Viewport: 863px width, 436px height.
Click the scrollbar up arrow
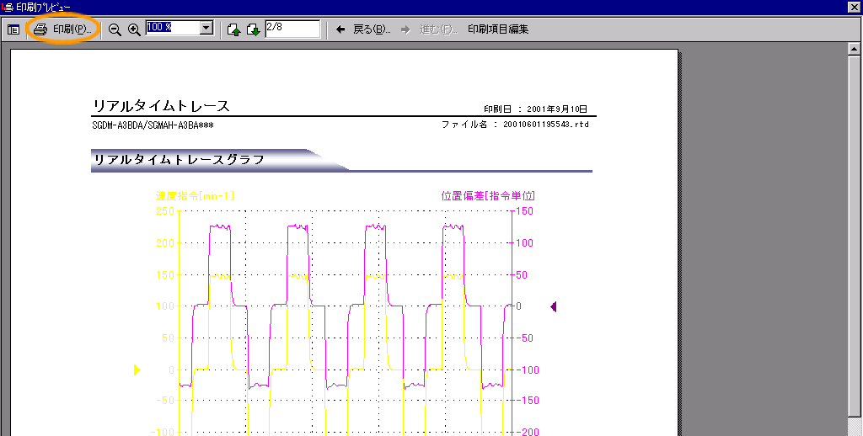click(855, 51)
